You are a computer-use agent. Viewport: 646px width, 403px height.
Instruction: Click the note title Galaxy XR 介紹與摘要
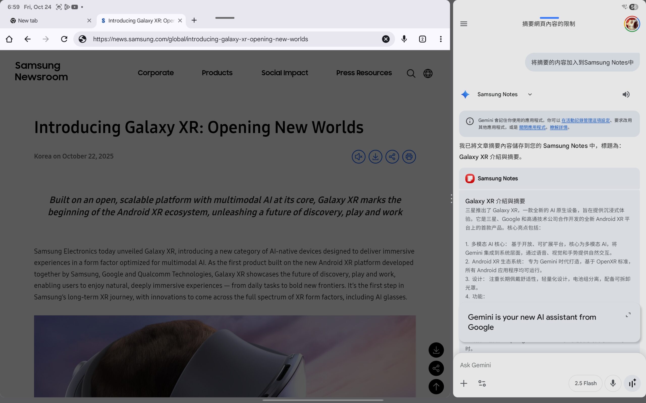(495, 201)
